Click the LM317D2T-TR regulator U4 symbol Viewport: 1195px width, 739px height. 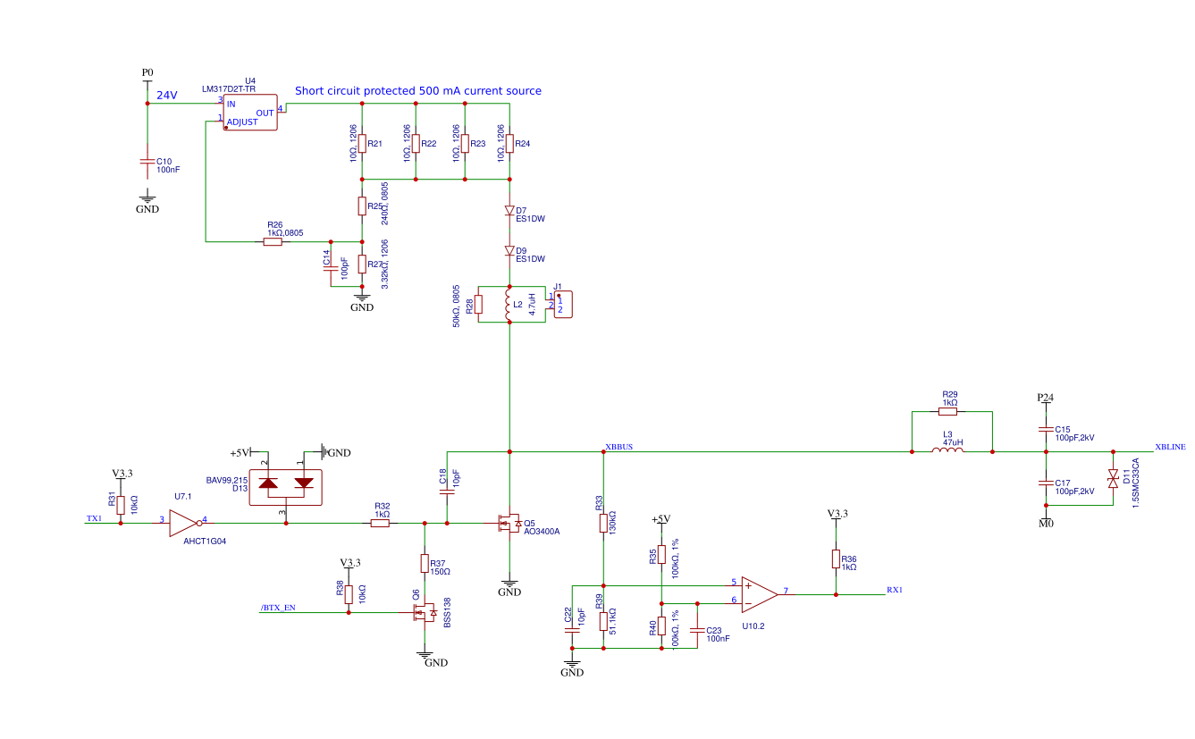[250, 113]
